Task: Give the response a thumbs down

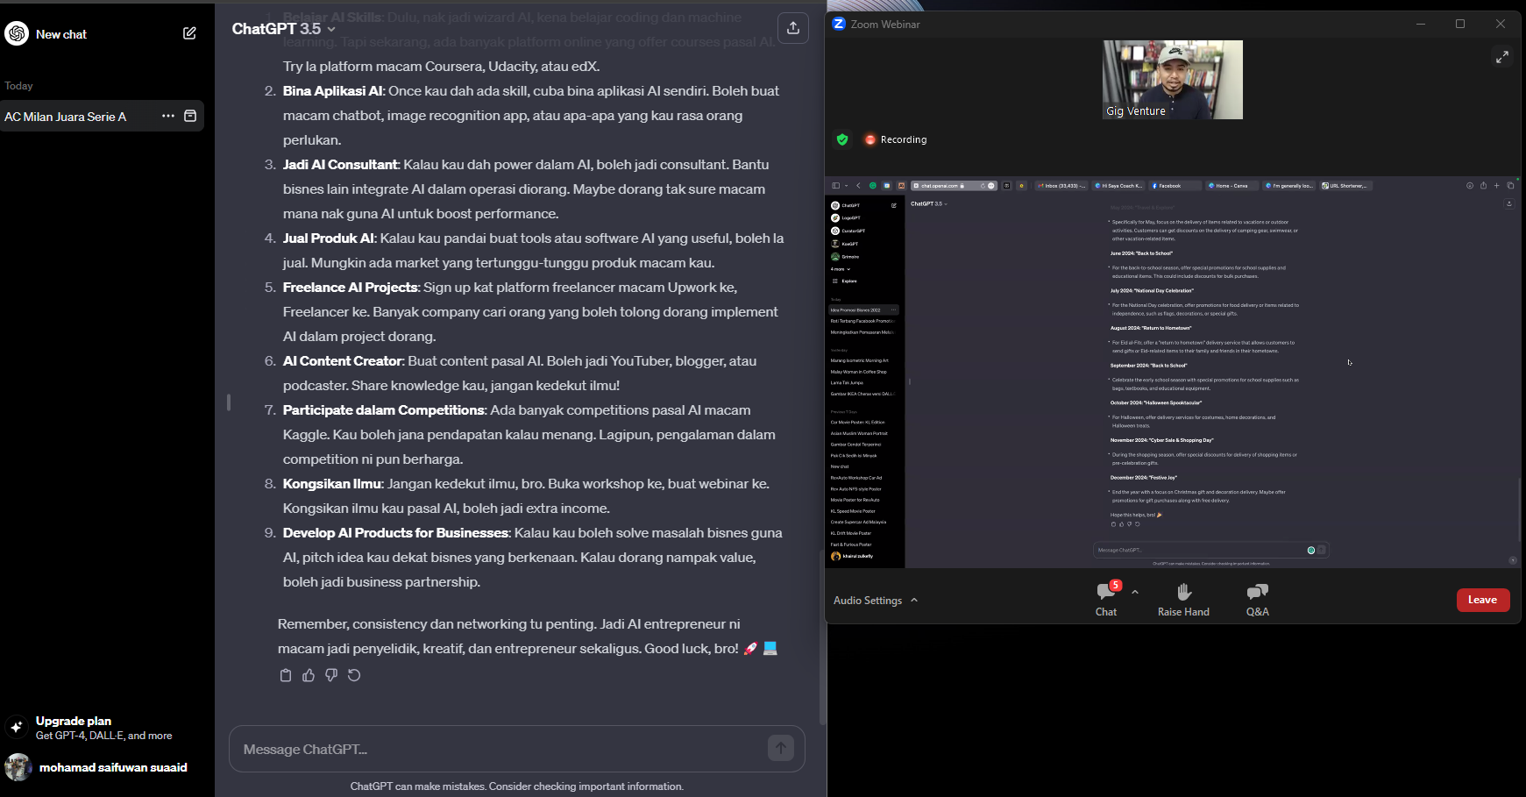Action: click(x=331, y=675)
